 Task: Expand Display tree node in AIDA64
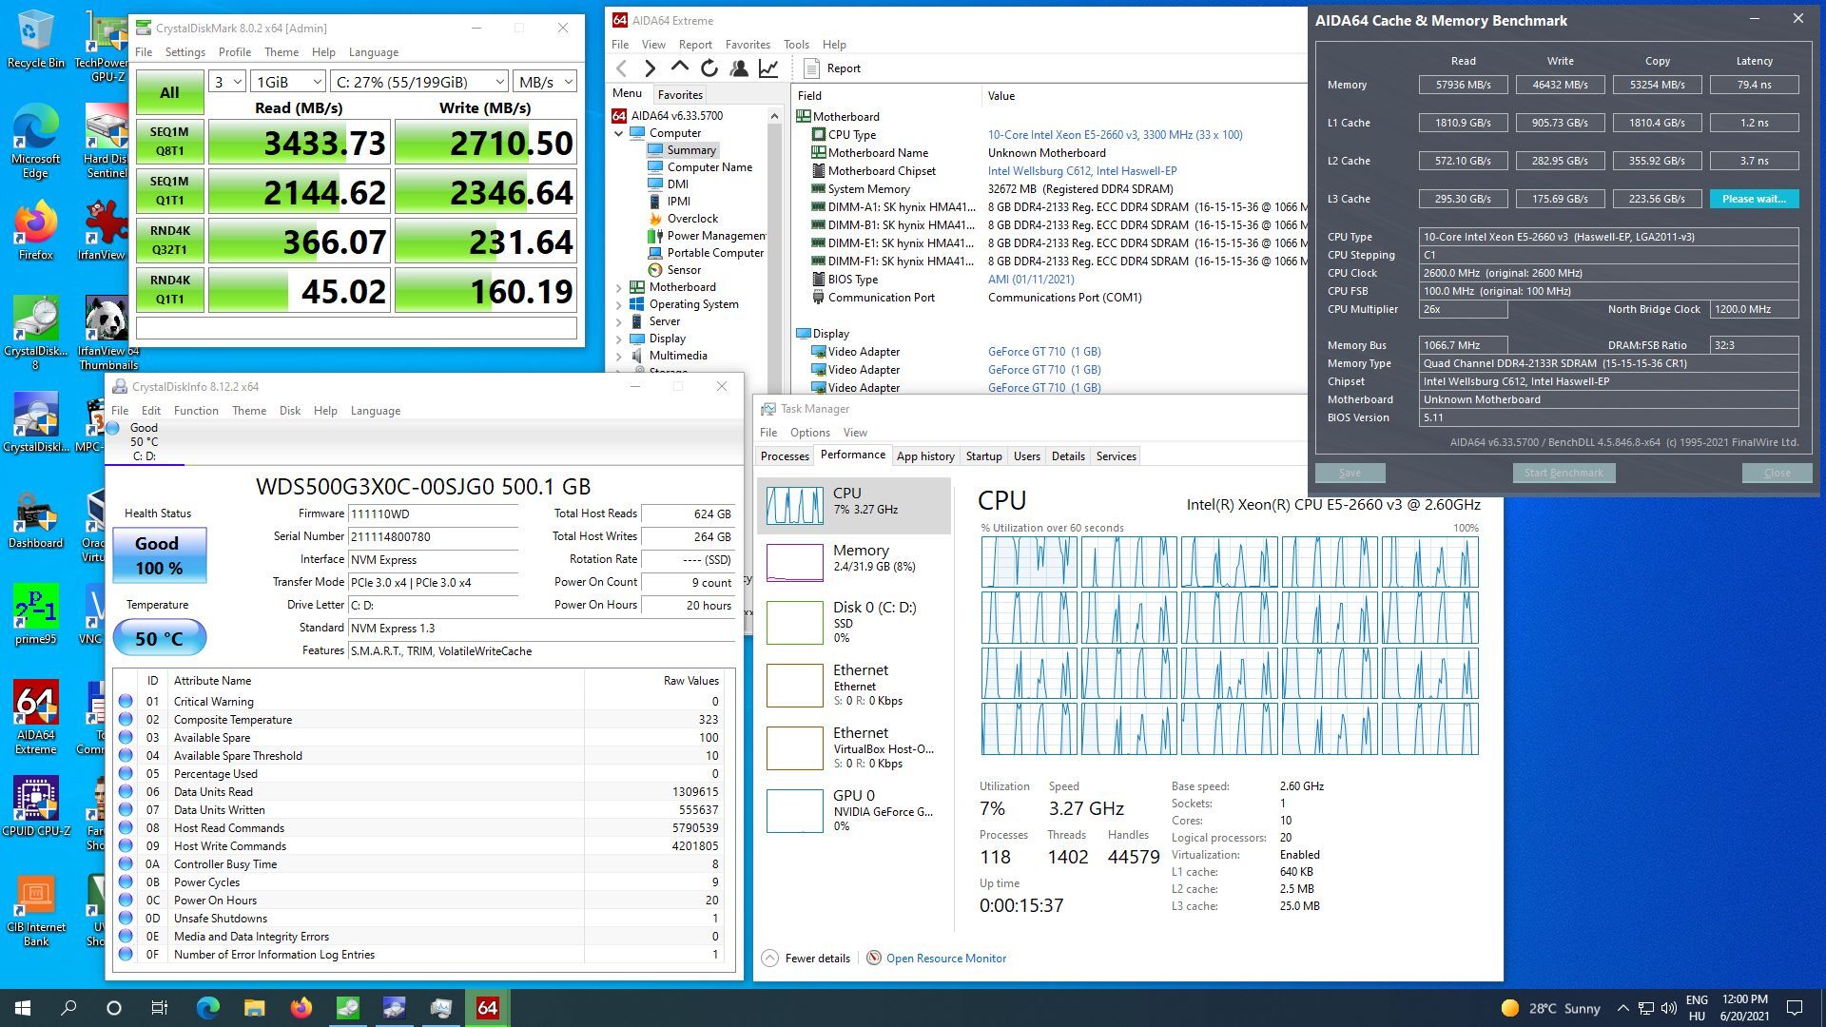(619, 339)
